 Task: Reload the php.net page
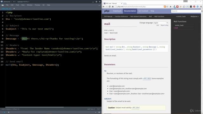tap(110, 7)
